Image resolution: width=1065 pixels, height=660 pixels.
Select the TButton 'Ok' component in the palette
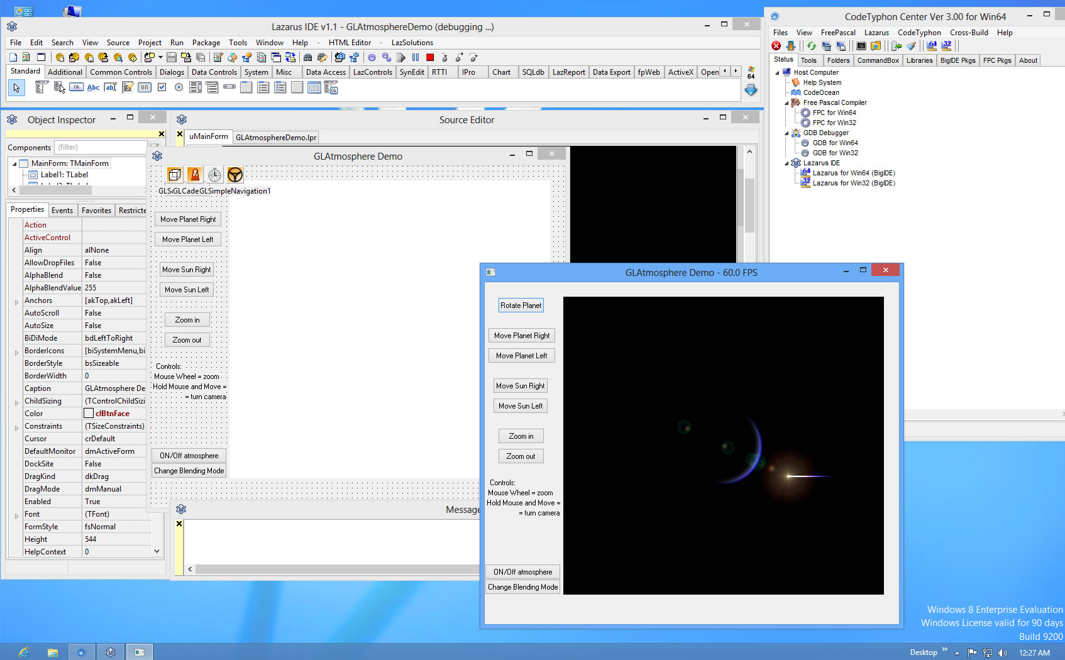click(x=76, y=87)
